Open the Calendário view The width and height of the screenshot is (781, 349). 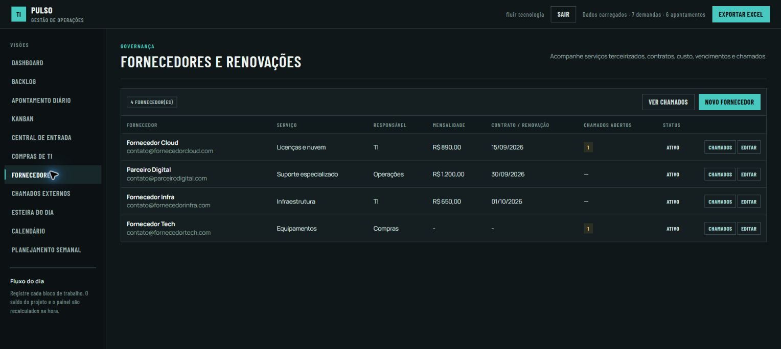tap(29, 231)
